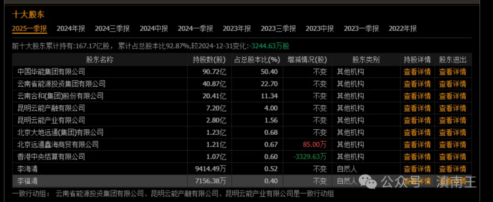Select the 2024一季报 tab

pos(195,29)
